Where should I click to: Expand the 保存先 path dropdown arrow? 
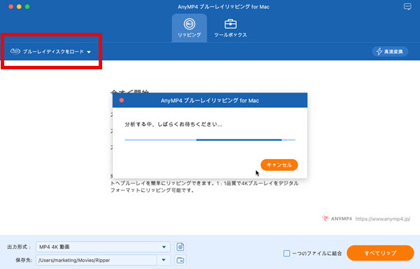click(164, 260)
